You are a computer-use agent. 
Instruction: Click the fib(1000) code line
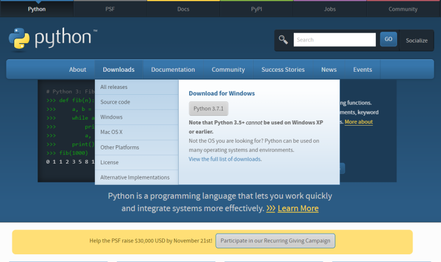pos(67,153)
